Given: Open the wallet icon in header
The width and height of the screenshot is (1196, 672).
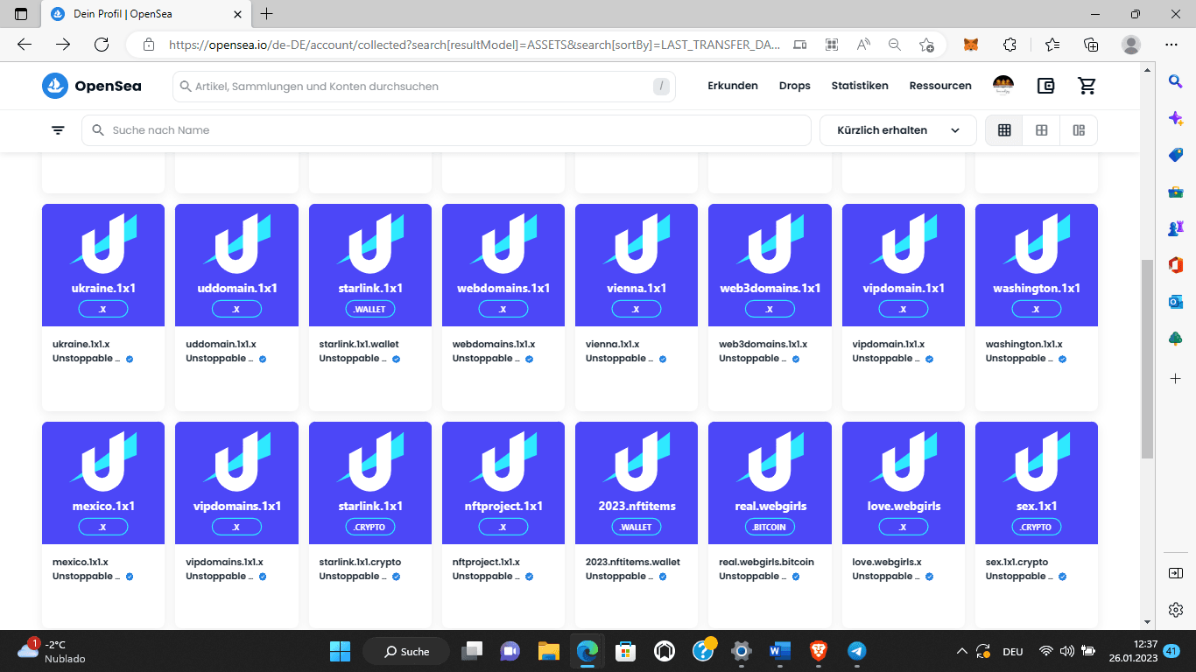Looking at the screenshot, I should [1045, 86].
